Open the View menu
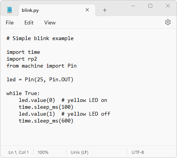The height and width of the screenshot is (158, 177). (50, 23)
